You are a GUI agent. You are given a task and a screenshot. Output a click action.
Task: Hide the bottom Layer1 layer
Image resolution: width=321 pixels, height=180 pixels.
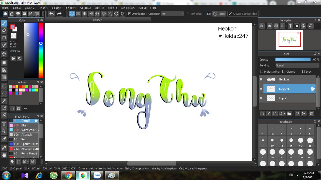[261, 98]
